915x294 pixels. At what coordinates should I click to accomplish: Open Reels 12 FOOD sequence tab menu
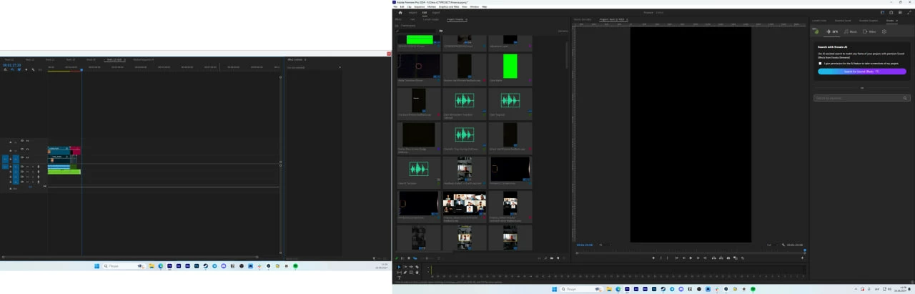point(124,59)
